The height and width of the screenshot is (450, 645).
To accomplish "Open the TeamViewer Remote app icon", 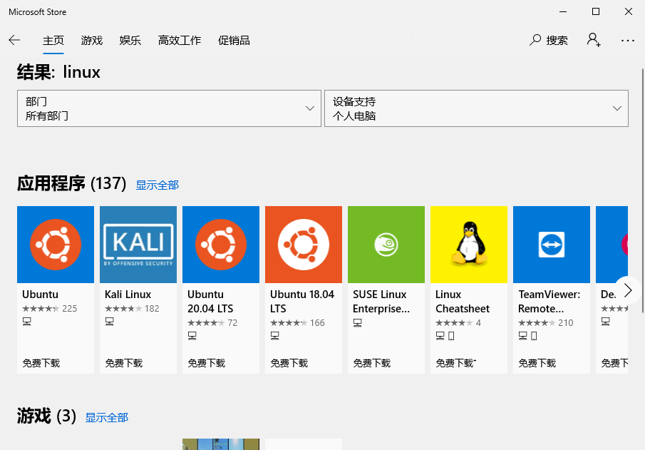I will 552,245.
